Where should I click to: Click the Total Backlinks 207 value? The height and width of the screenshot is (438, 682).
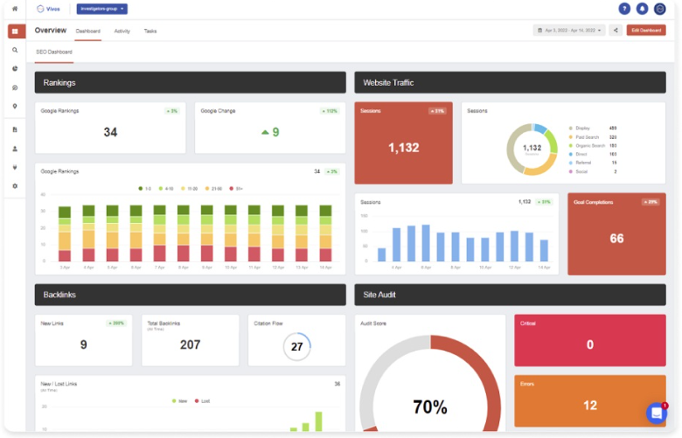190,345
